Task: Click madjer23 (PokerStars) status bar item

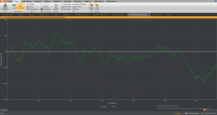Action: 209,113
